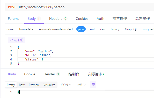The height and width of the screenshot is (98, 154).
Task: Open the request Headers tab
Action: click(58, 19)
